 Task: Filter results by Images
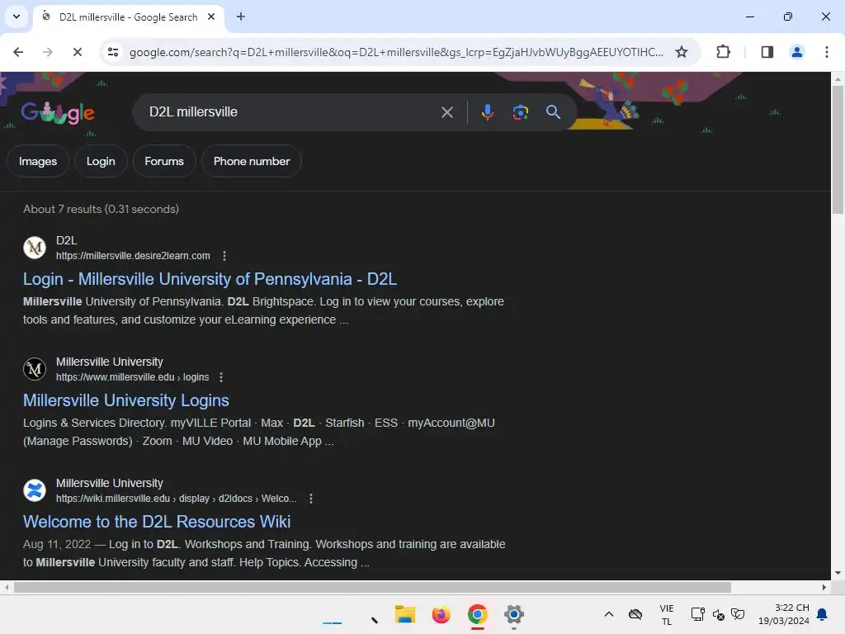coord(38,161)
